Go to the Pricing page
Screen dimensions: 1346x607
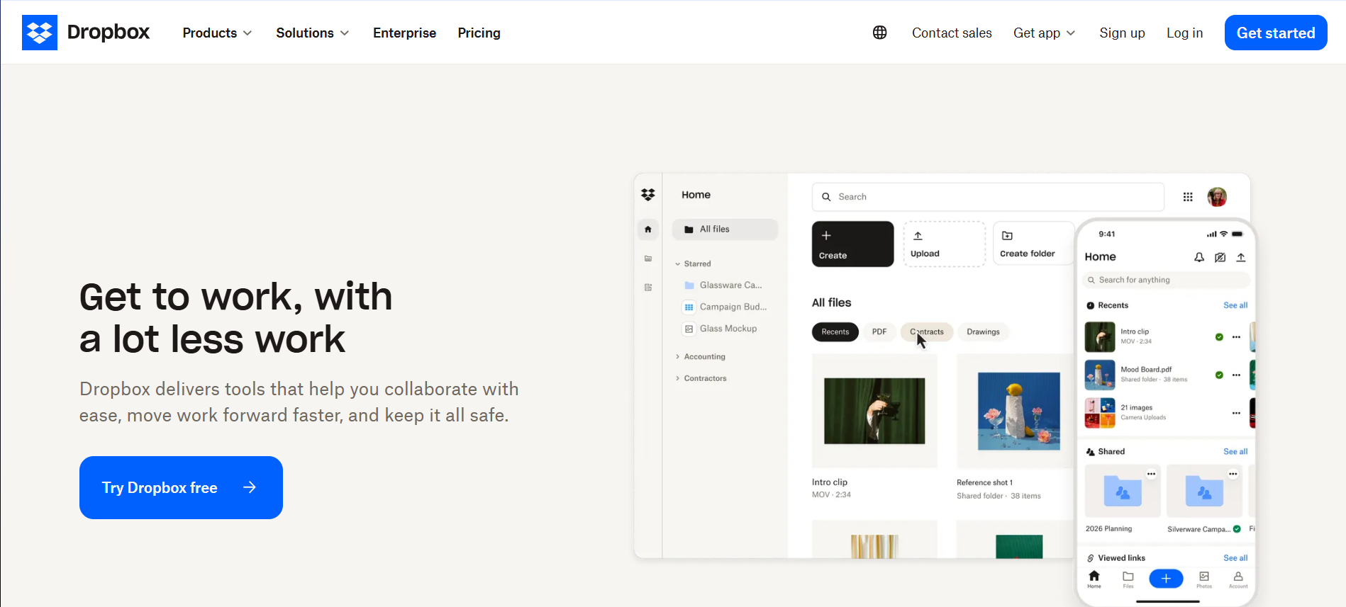[479, 33]
